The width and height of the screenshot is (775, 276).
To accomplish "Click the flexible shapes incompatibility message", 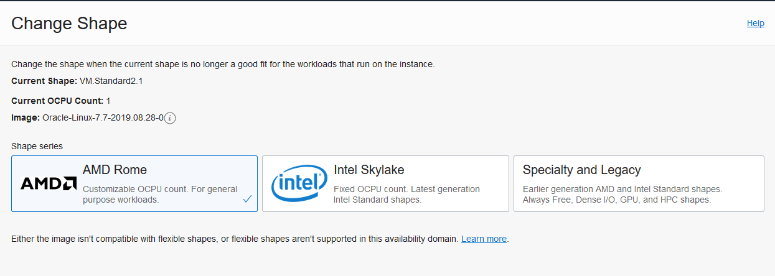I will (x=235, y=239).
